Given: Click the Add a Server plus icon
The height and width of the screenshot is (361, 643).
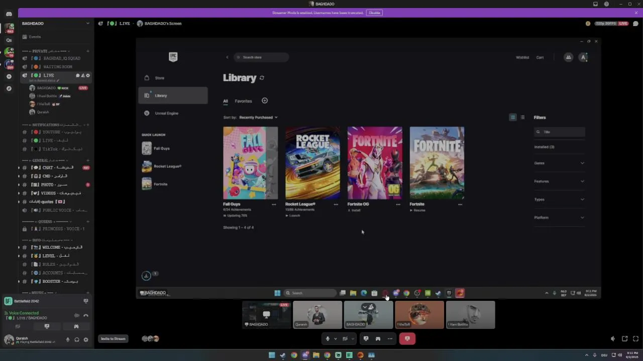Looking at the screenshot, I should 9,76.
